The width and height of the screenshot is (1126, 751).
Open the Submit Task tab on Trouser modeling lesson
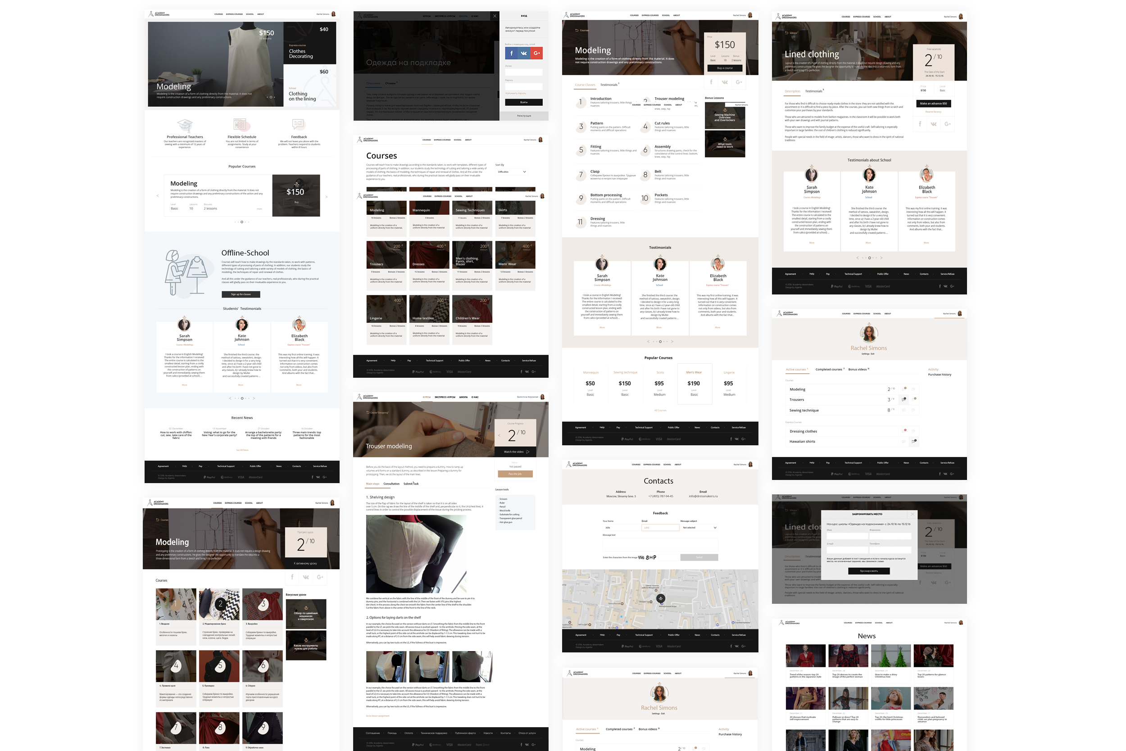click(x=411, y=484)
